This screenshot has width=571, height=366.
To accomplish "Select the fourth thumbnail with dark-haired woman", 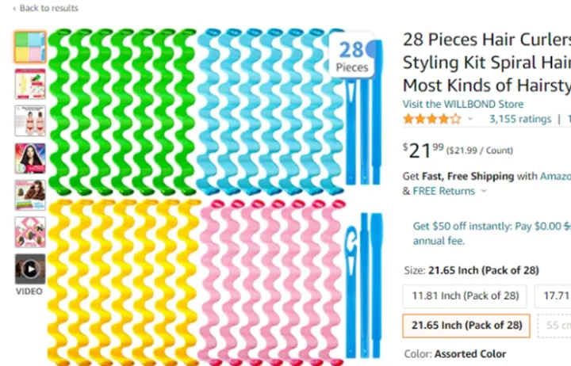I will click(x=30, y=158).
